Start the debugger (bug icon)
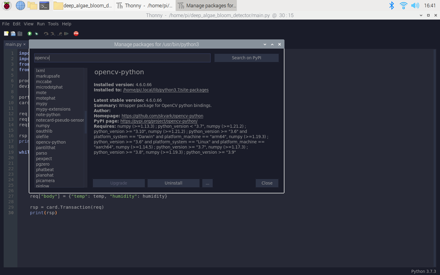Screen dimensions: 440x275 coord(36,34)
